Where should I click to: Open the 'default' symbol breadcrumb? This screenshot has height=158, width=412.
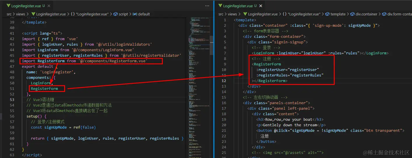(141, 14)
